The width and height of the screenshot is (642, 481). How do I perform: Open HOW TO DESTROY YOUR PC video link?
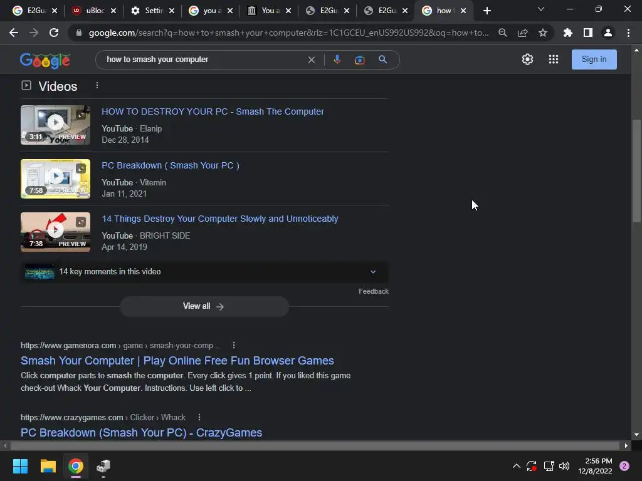[x=213, y=111]
